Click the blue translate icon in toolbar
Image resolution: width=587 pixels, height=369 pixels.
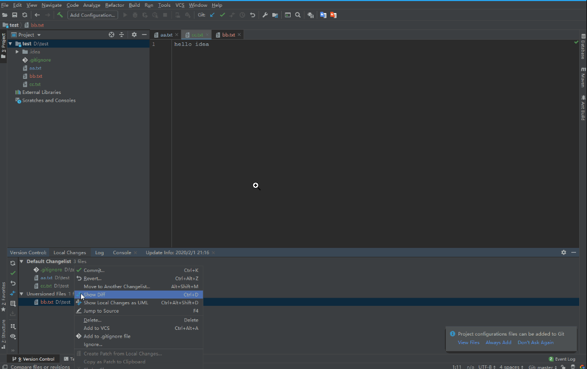(x=323, y=15)
